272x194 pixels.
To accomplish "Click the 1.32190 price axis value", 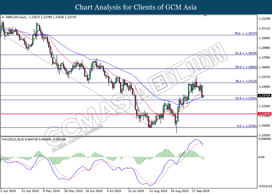I will click(x=264, y=19).
